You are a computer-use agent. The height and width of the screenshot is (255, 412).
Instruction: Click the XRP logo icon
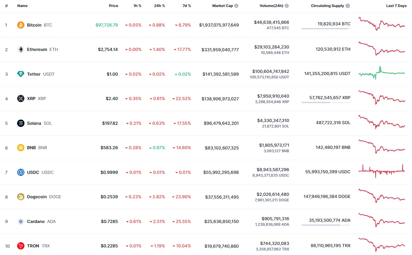point(21,99)
